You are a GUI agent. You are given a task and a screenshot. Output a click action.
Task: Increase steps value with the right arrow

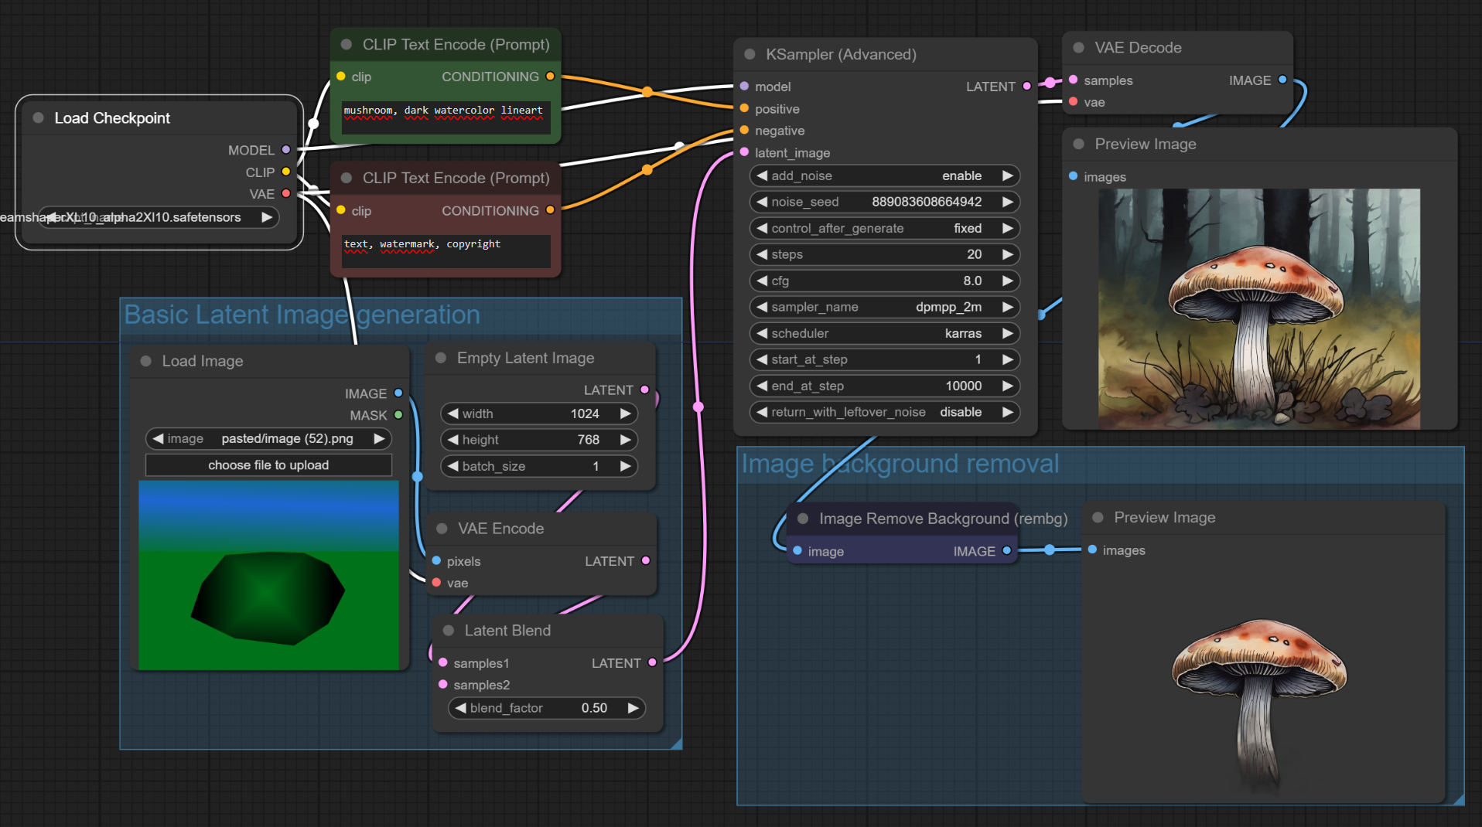[1007, 255]
